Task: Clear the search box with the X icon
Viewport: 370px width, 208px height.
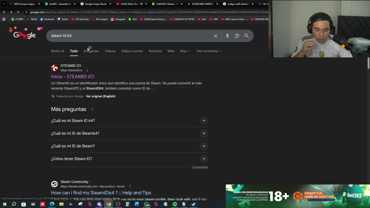Action: [216, 36]
